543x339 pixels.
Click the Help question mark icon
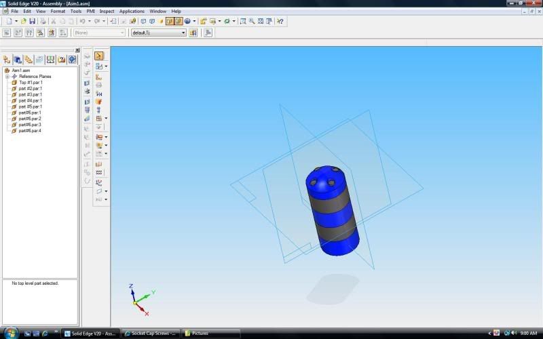click(280, 22)
